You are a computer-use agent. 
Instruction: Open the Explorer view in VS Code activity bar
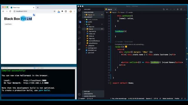point(79,10)
